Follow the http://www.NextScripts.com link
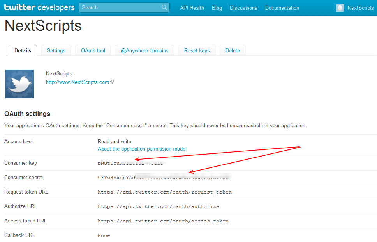The width and height of the screenshot is (377, 242). coord(78,82)
